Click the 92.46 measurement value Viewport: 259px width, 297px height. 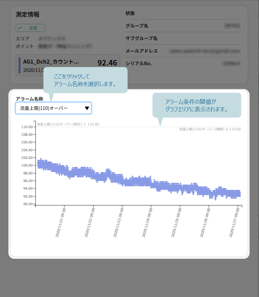[107, 63]
